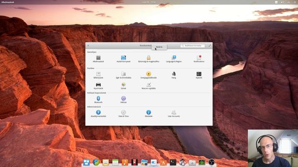Open the Alkalmazások settings pane

[98, 59]
